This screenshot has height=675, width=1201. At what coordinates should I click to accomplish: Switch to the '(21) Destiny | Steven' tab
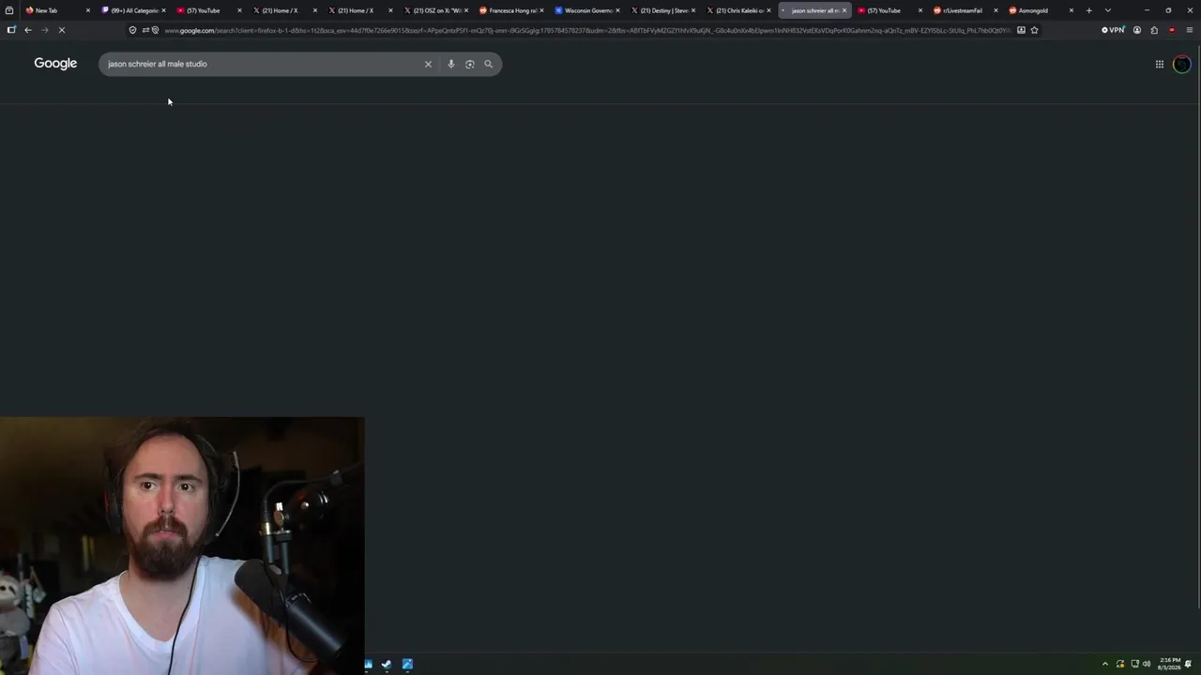(x=663, y=10)
